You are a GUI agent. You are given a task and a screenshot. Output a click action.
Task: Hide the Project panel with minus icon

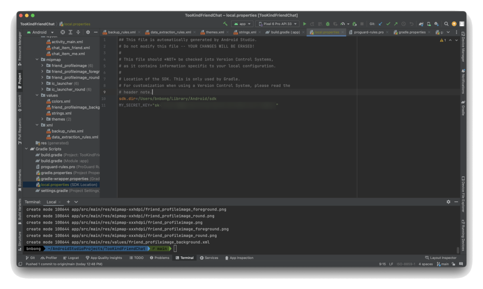tap(95, 32)
